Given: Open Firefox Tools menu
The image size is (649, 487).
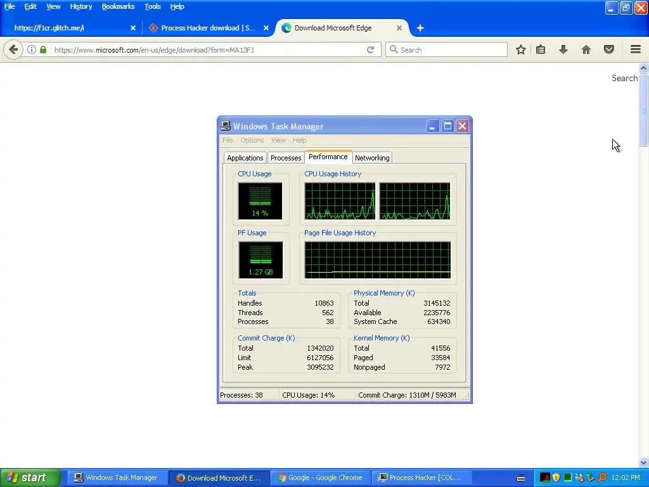Looking at the screenshot, I should tap(152, 6).
